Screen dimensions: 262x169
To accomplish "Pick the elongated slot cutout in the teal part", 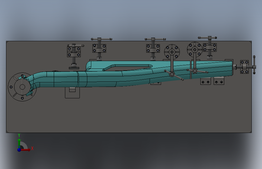I will (128, 67).
